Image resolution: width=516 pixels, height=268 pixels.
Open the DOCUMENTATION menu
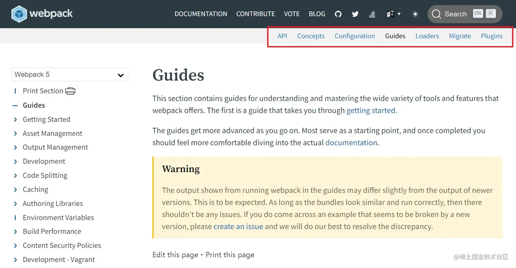[x=201, y=14]
